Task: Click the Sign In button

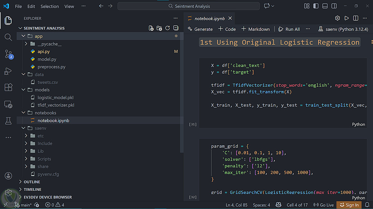Action: pos(349,205)
